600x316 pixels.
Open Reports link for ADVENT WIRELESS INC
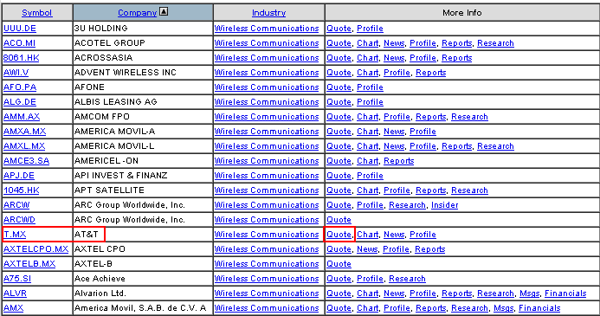431,73
